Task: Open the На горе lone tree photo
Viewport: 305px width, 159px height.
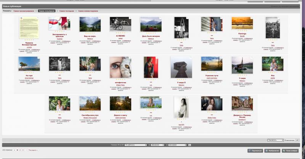Action: coord(29,64)
